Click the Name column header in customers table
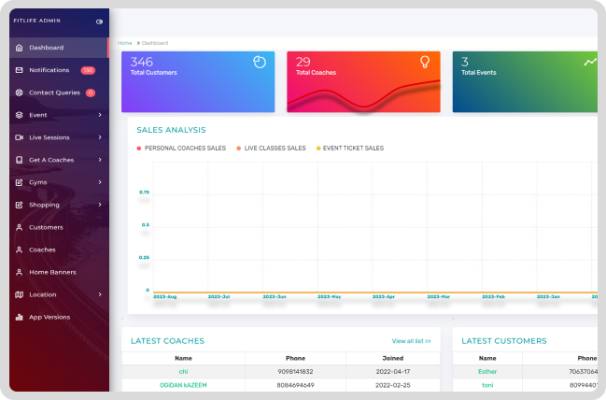The image size is (606, 400). tap(487, 358)
